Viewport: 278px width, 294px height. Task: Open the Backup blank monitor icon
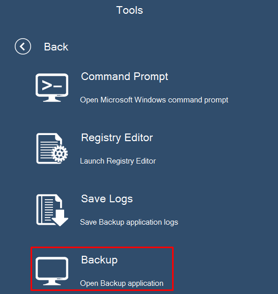(52, 271)
